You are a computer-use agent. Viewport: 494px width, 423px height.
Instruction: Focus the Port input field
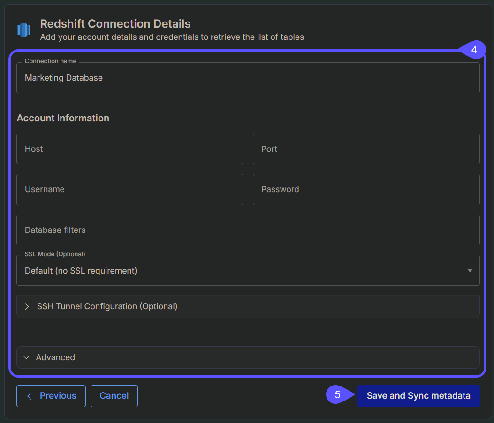coord(366,149)
